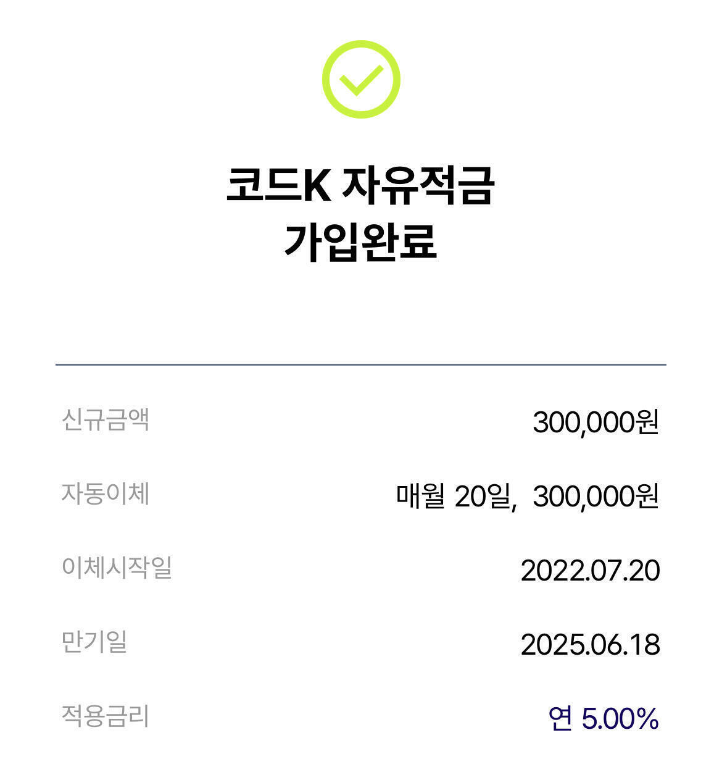Image resolution: width=722 pixels, height=764 pixels.
Task: Tap the 연 5.00% interest rate link
Action: [x=603, y=718]
